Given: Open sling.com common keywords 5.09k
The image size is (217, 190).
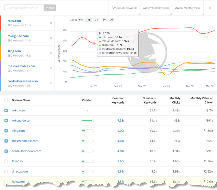Looking at the screenshot, I should pos(121,131).
